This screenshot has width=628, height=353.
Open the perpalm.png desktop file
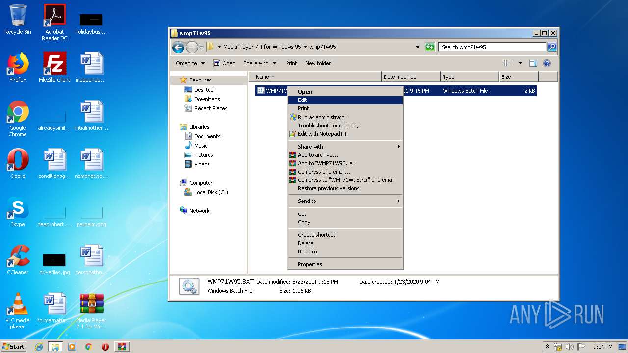point(91,215)
